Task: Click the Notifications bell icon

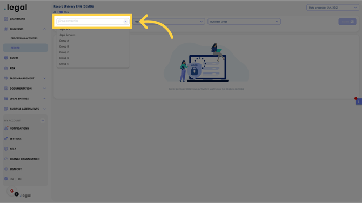Action: pyautogui.click(x=6, y=128)
